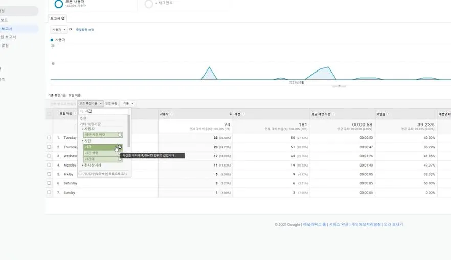
Task: Click the 요일 이름 column header
Action: (x=66, y=114)
